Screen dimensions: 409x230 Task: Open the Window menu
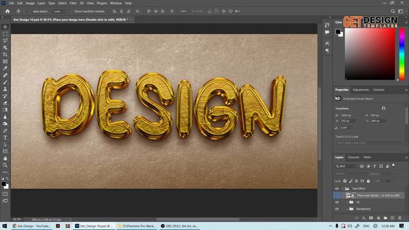coord(116,3)
